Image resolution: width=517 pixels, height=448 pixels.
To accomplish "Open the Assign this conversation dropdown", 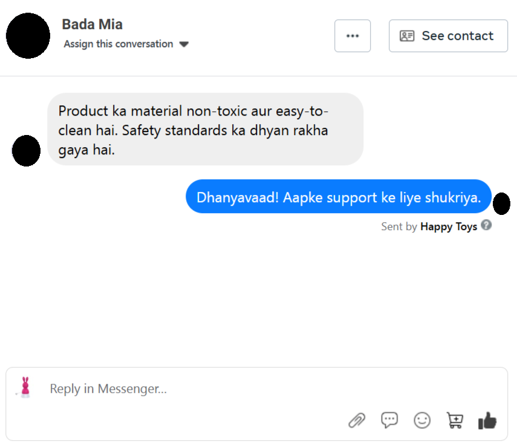I will pyautogui.click(x=119, y=44).
